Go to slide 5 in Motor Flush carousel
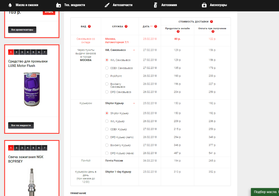 tap(33, 52)
